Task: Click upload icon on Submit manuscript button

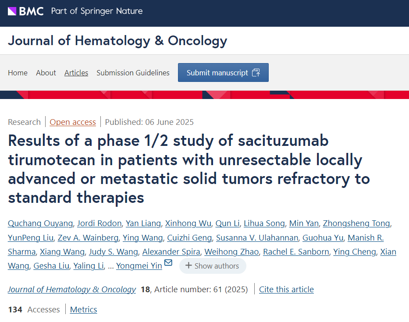Action: (256, 72)
